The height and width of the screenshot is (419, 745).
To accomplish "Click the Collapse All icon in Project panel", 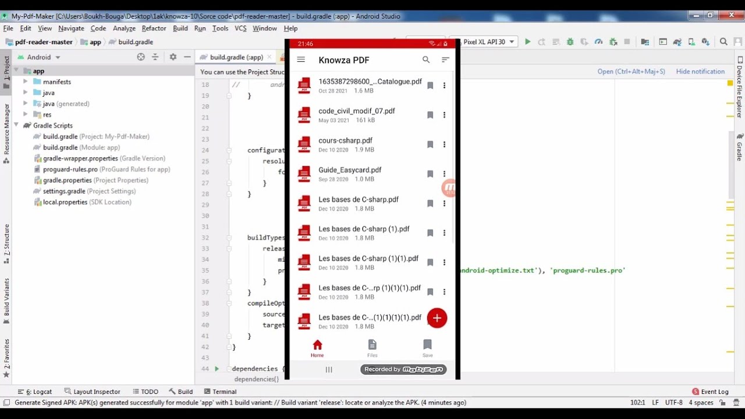I will pos(155,57).
